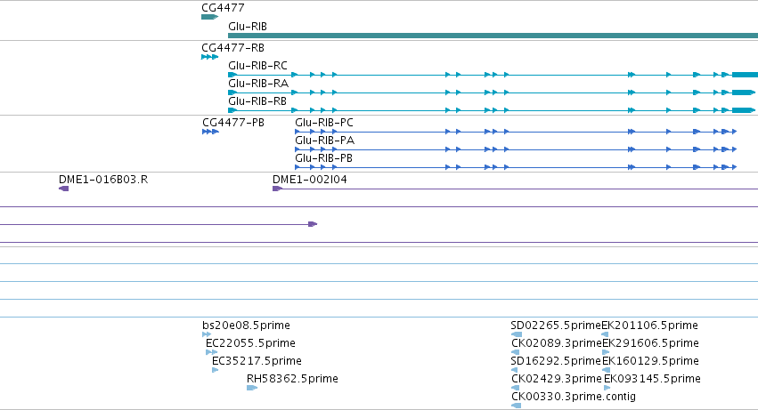Click the CG4477-RB transcript arrows
Image resolution: width=758 pixels, height=410 pixels.
210,57
